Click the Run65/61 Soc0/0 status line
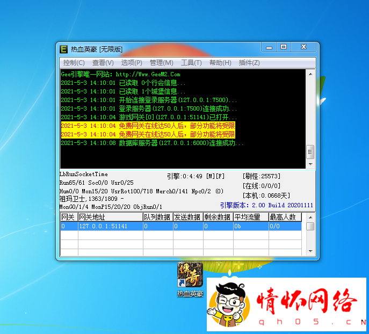 (96, 183)
